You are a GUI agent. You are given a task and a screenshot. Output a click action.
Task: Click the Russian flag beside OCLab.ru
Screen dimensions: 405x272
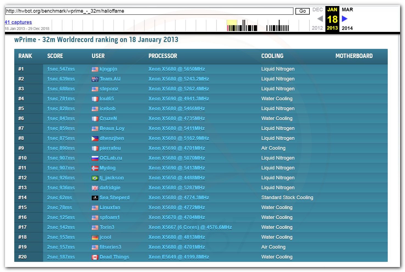click(95, 158)
